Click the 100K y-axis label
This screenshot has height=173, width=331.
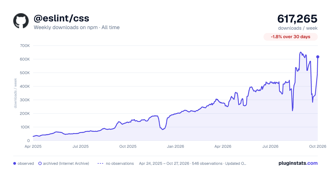[x=25, y=127]
